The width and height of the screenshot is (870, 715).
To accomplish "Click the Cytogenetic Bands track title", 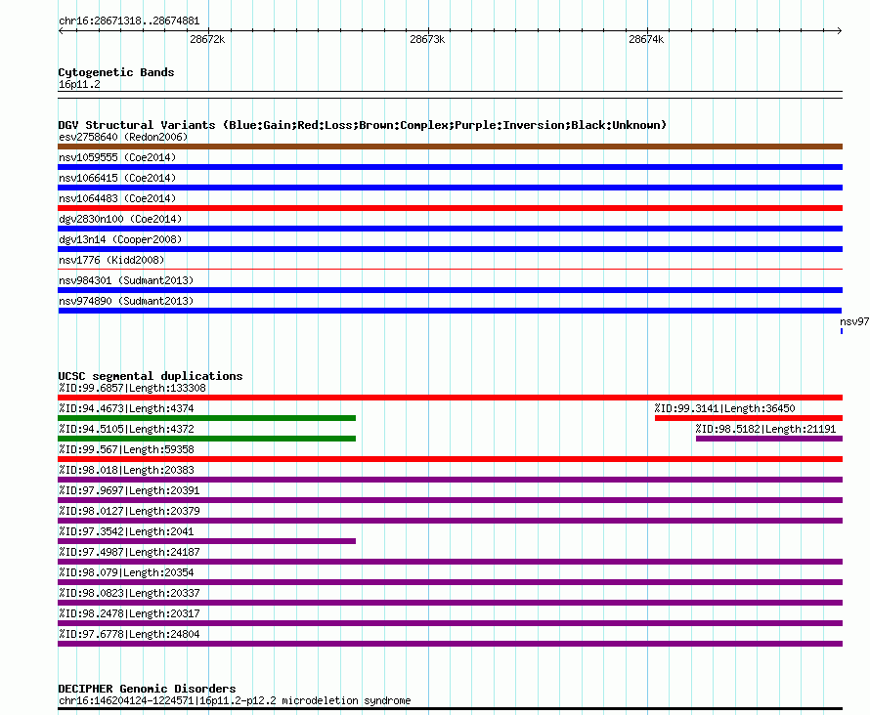I will [x=116, y=72].
